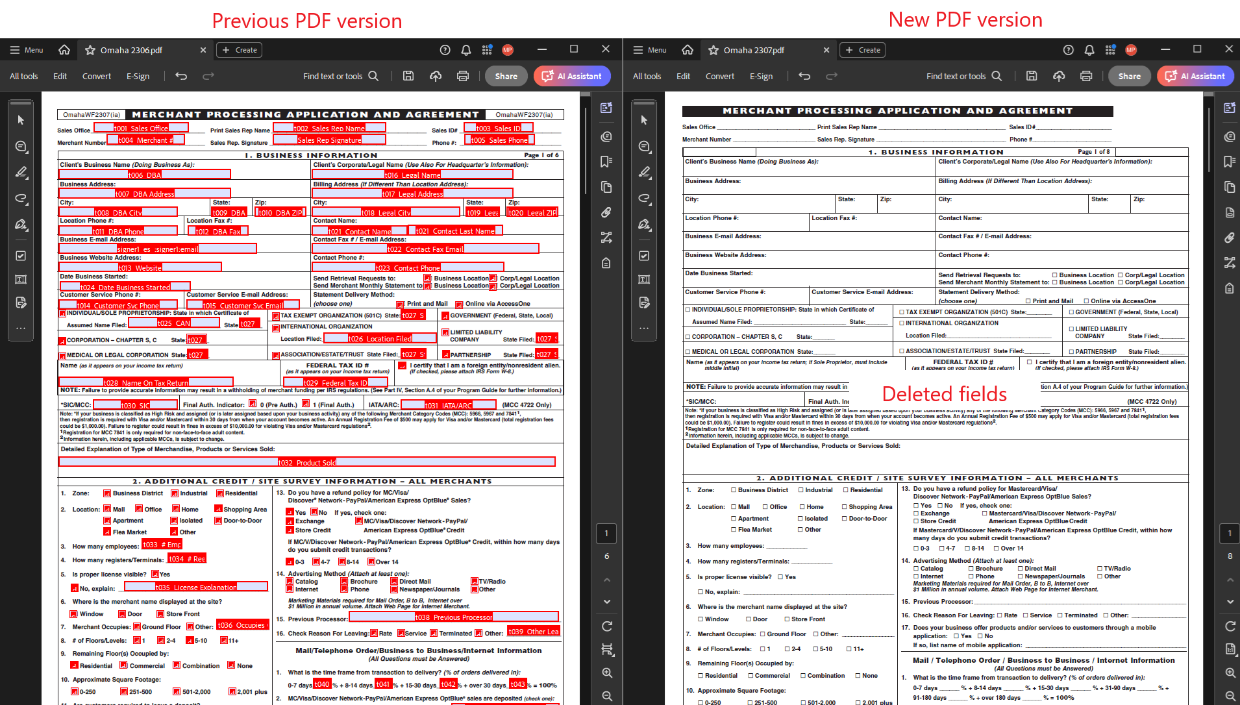The width and height of the screenshot is (1240, 705).
Task: Select the text box tool in right window sidebar
Action: tap(644, 279)
